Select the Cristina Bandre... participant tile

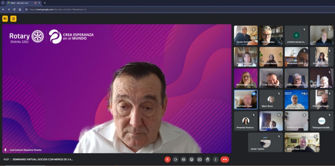[271, 57]
